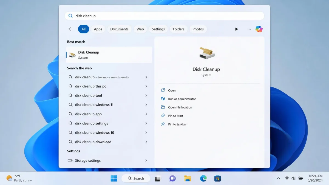Select the All filter tab

point(83,29)
